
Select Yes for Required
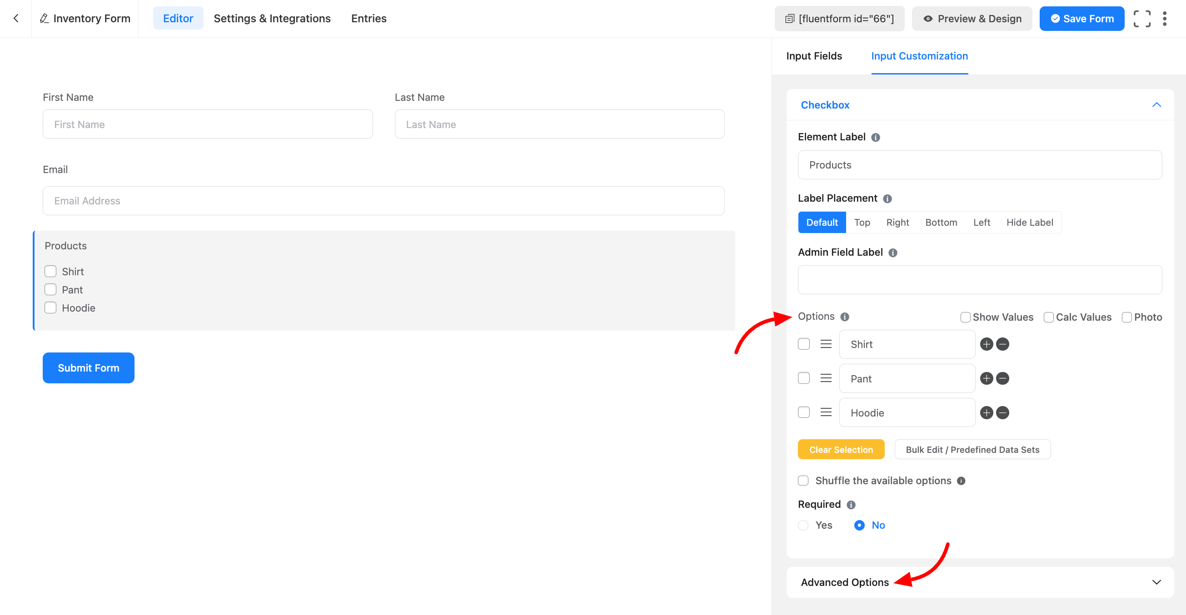[x=803, y=525]
